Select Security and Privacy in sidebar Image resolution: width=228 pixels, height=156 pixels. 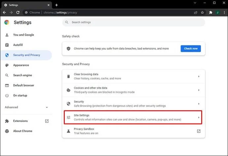[26, 55]
